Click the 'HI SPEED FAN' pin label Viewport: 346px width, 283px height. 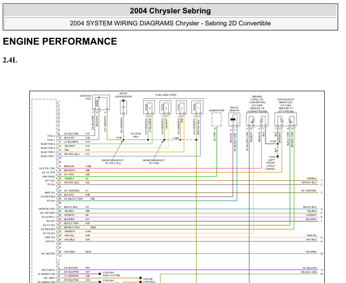coord(47,274)
